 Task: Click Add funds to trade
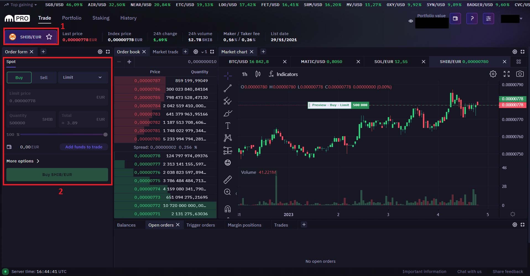tap(84, 147)
